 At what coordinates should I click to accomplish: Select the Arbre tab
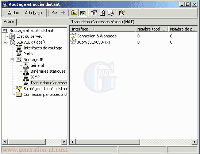[x=9, y=21]
